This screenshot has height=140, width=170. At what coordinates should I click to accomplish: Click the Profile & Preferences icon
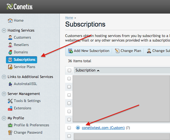point(10,125)
